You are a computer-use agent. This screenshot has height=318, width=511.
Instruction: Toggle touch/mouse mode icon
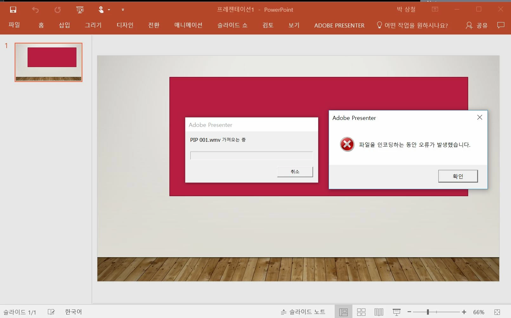point(101,10)
